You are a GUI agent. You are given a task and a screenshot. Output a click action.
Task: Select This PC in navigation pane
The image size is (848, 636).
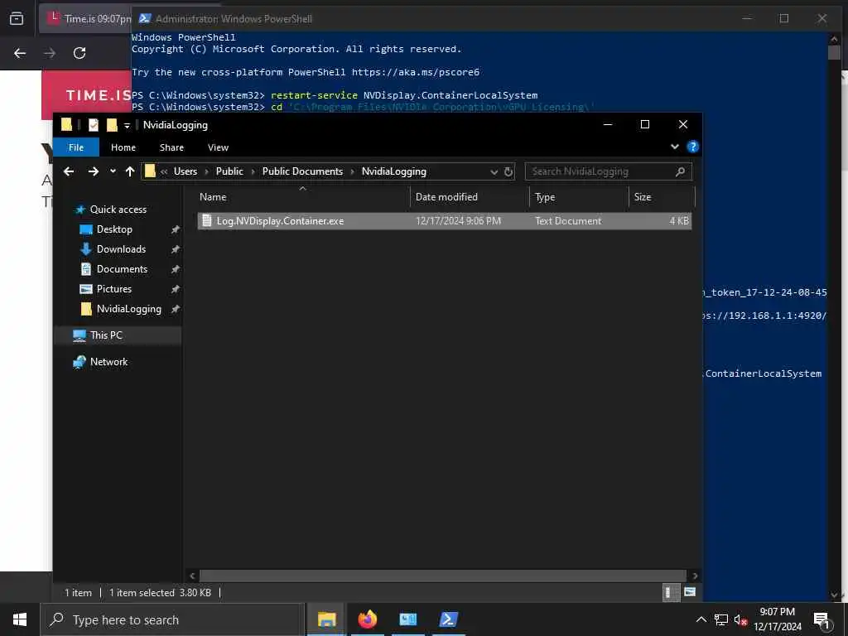(x=106, y=335)
